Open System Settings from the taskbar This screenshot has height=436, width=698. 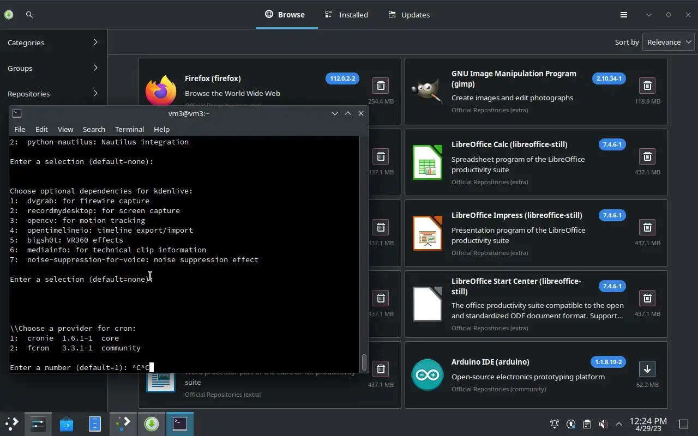pos(38,423)
